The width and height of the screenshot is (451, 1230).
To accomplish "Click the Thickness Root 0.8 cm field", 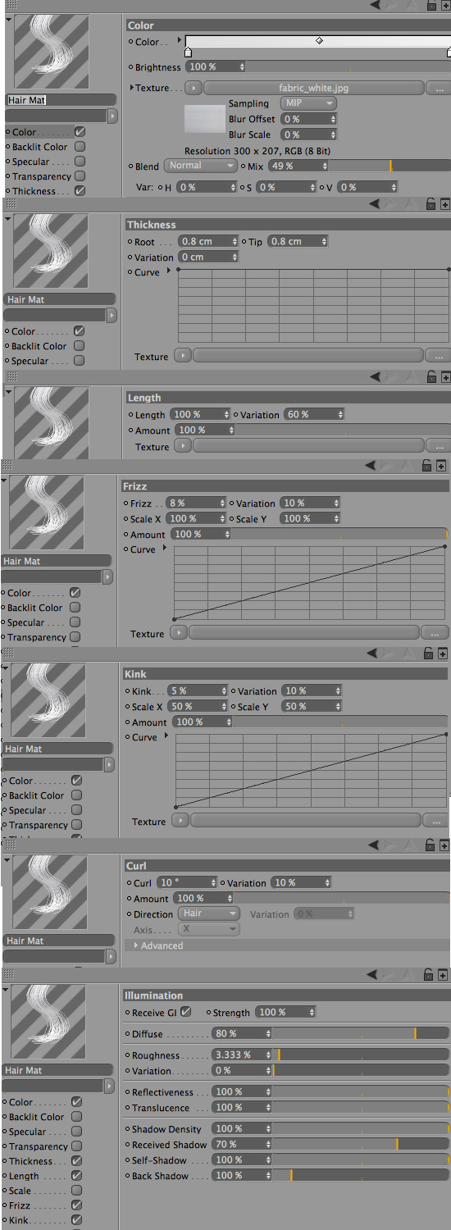I will tap(208, 241).
